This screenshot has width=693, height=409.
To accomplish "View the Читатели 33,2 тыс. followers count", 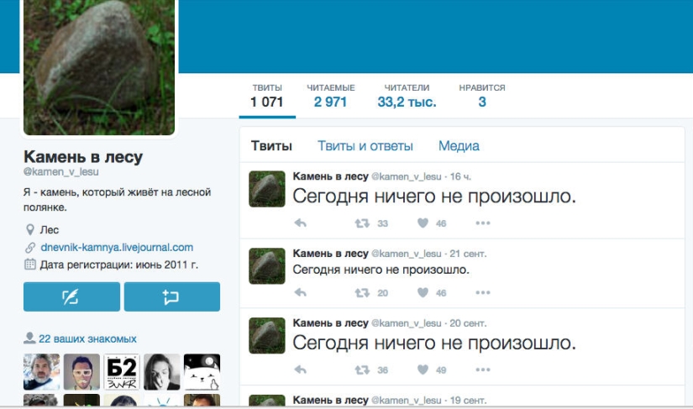I will [407, 96].
